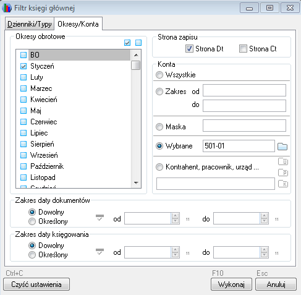301x295 pixels.
Task: Check the BO period checkbox
Action: [23, 55]
